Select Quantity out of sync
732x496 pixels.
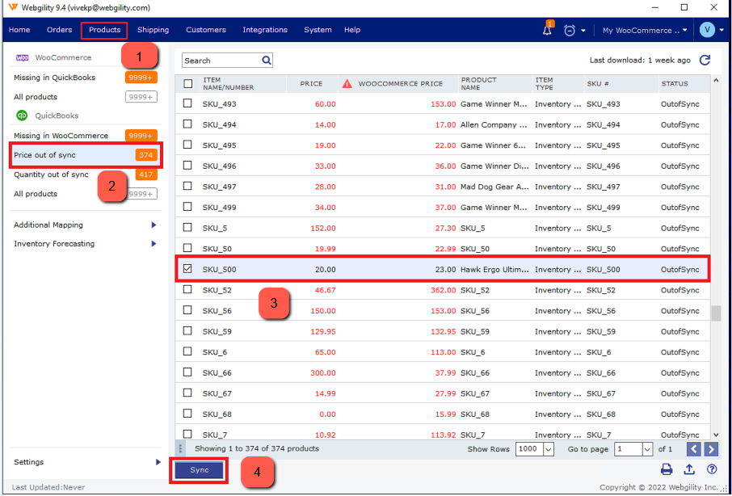[x=52, y=174]
